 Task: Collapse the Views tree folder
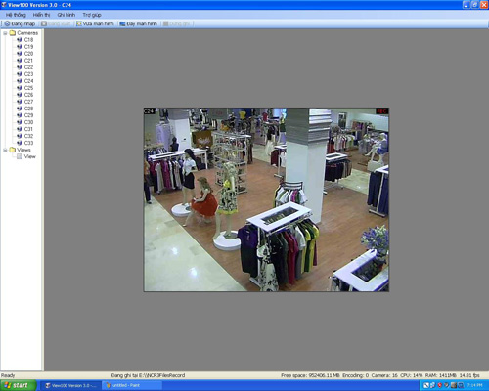(5, 150)
